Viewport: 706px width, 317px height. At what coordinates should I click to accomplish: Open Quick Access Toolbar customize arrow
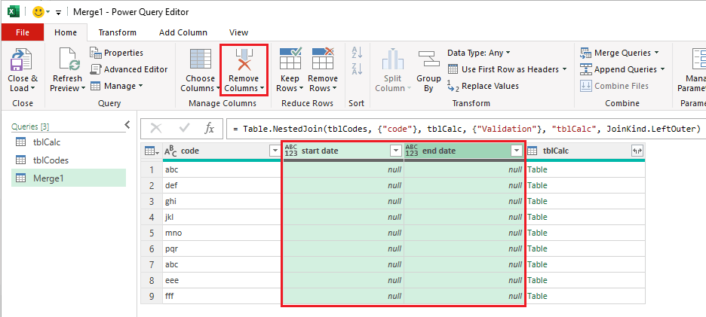coord(58,13)
